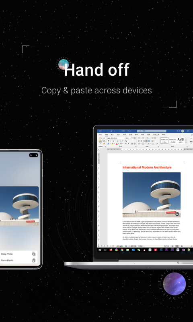Toggle Bold formatting in Word ribbon
Screen dimensions: 193x322
pyautogui.click(x=108, y=141)
